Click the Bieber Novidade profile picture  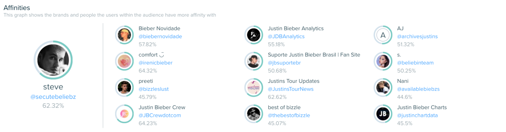[x=124, y=35]
